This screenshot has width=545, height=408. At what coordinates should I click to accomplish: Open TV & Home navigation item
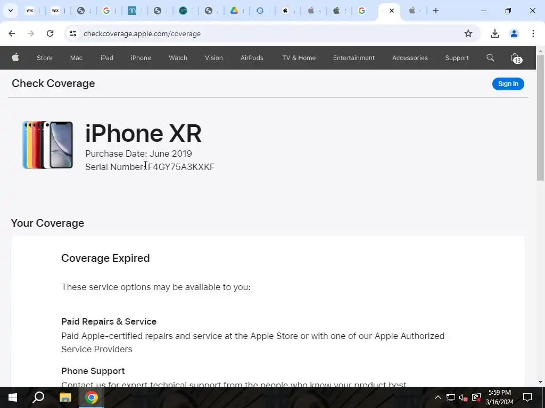pos(299,58)
